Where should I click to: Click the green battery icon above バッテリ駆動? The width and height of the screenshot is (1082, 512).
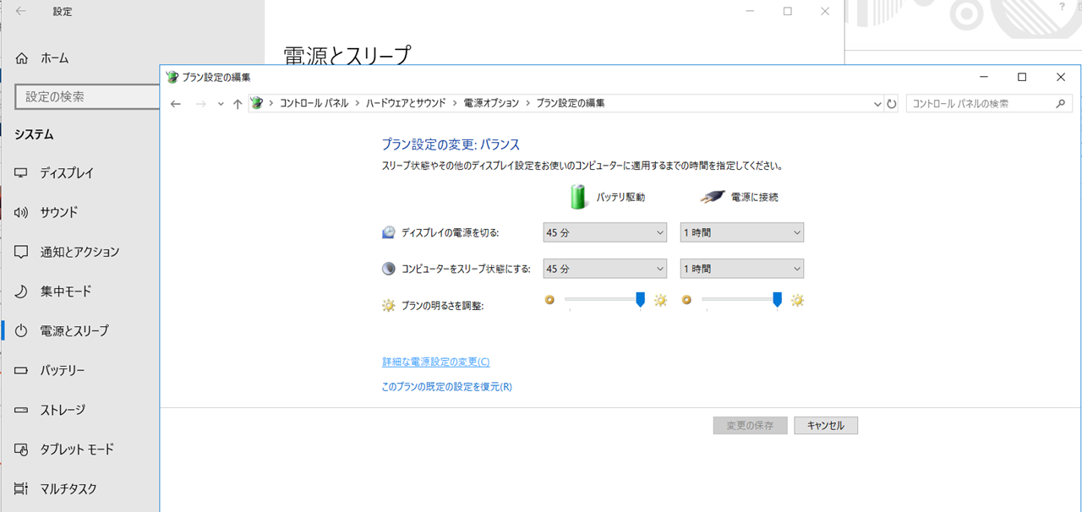578,196
